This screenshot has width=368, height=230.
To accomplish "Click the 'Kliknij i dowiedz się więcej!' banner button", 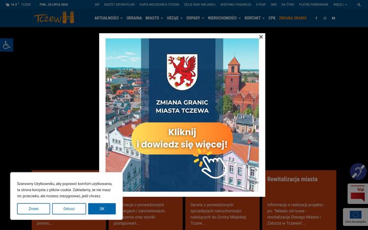I will point(182,139).
